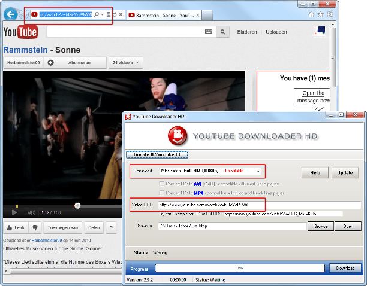Click Donate If You Like It button
Image resolution: width=367 pixels, height=286 pixels.
click(x=157, y=154)
